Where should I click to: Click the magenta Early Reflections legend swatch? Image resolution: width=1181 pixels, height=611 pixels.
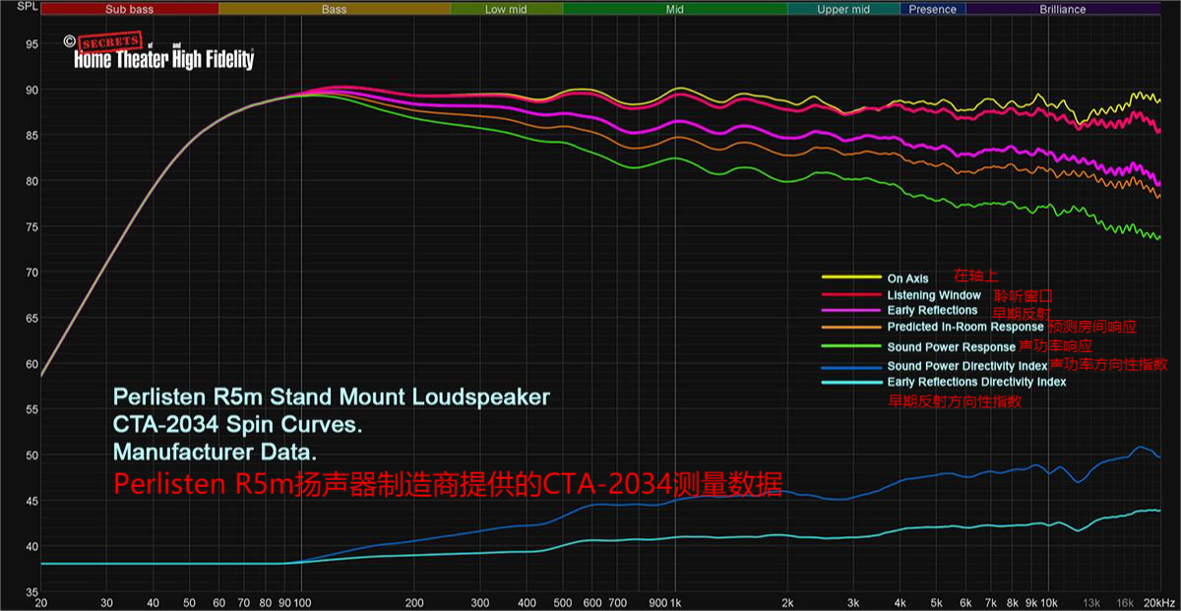(850, 311)
